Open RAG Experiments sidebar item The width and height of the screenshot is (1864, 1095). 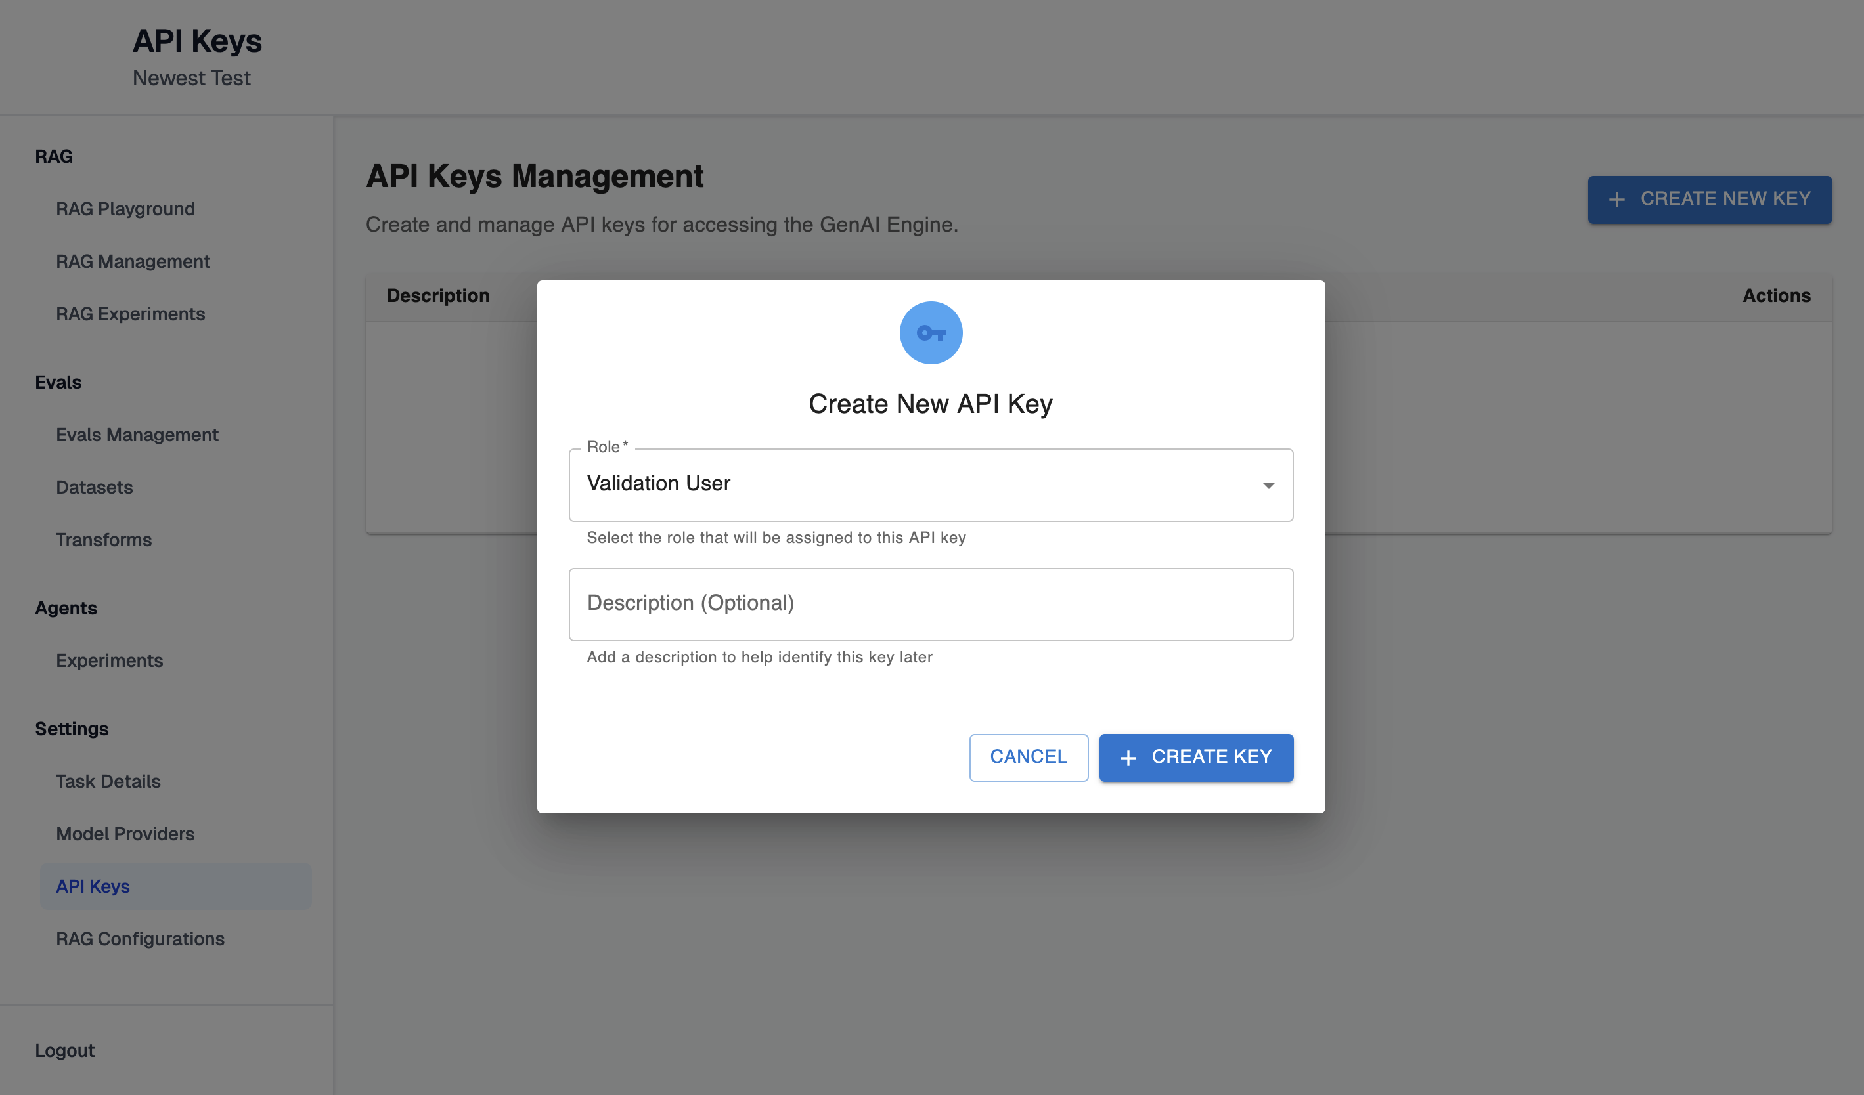click(130, 314)
